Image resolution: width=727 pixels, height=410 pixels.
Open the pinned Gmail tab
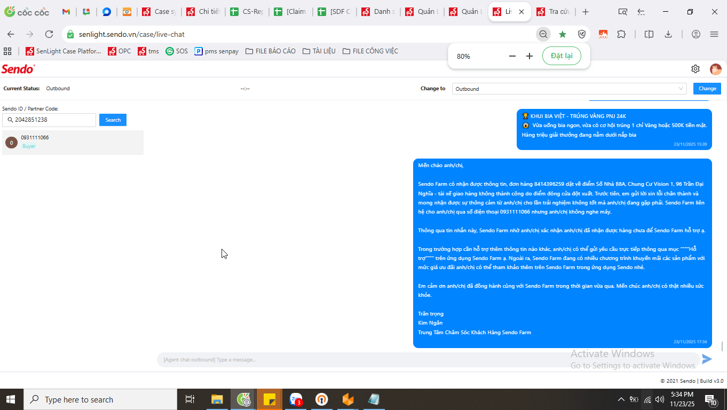tap(66, 12)
